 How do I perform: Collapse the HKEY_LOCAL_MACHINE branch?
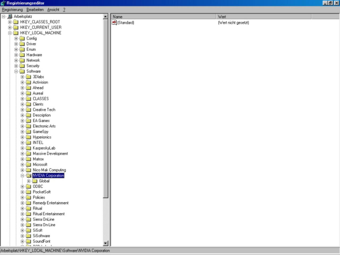pyautogui.click(x=10, y=33)
